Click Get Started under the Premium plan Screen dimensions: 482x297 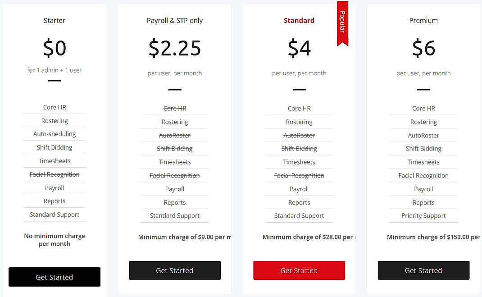pyautogui.click(x=423, y=270)
